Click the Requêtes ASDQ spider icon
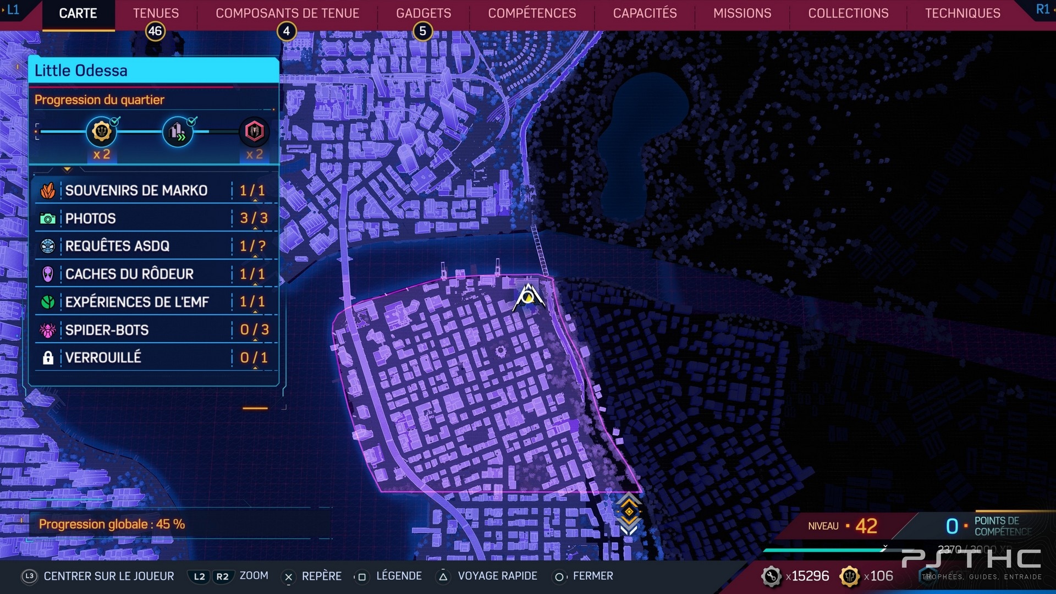Image resolution: width=1056 pixels, height=594 pixels. pos(48,246)
